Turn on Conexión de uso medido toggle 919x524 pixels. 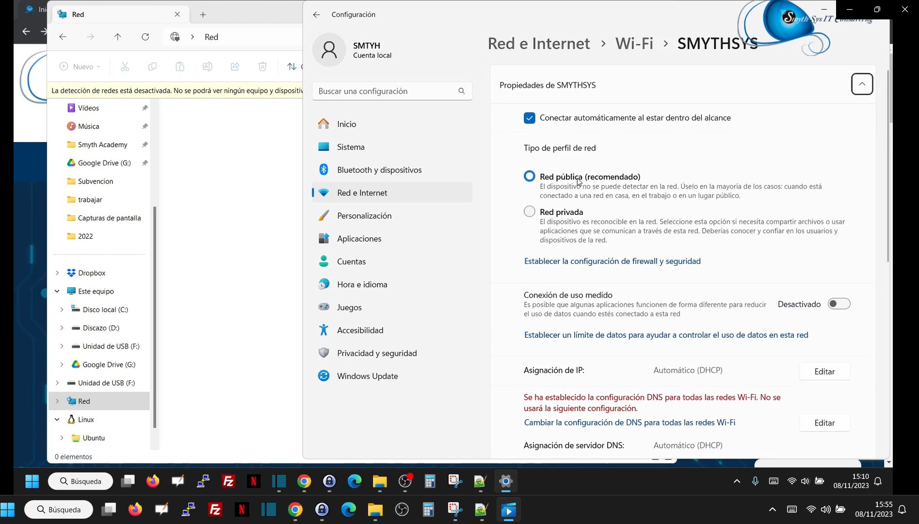(x=838, y=304)
